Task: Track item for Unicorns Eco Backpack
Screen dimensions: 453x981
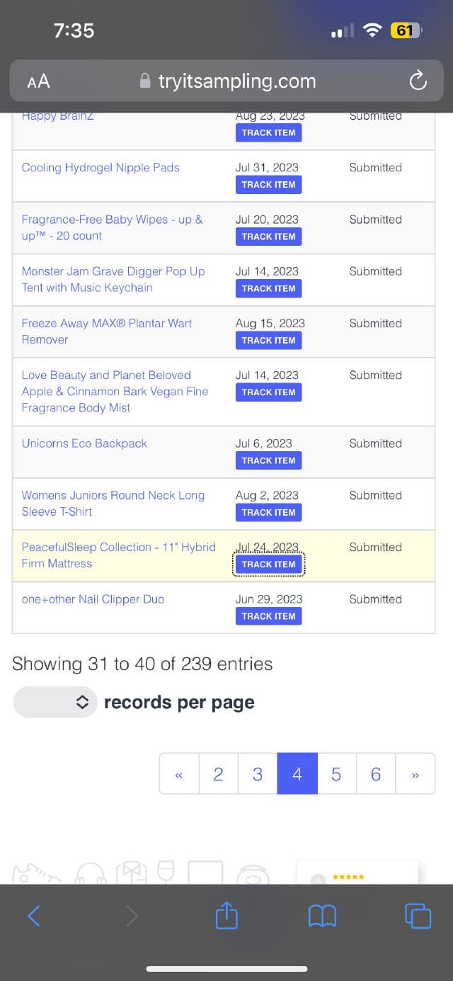Action: [268, 460]
